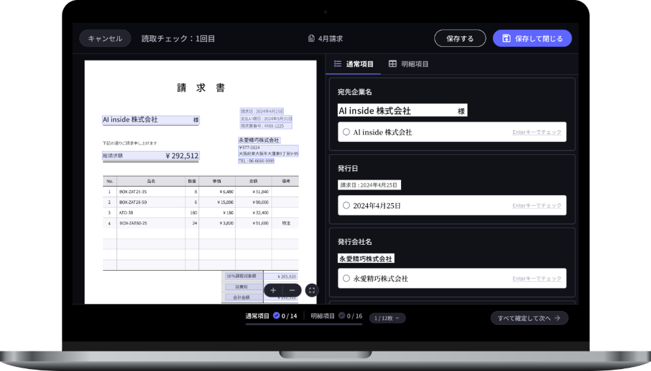Viewport: 651px width, 371px height.
Task: Click the blue check icon beside 0/14
Action: pyautogui.click(x=276, y=316)
